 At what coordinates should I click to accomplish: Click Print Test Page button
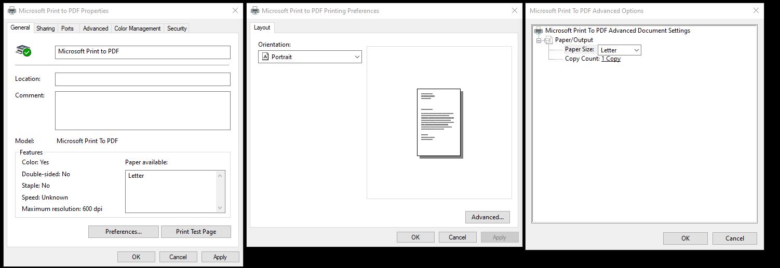point(196,232)
